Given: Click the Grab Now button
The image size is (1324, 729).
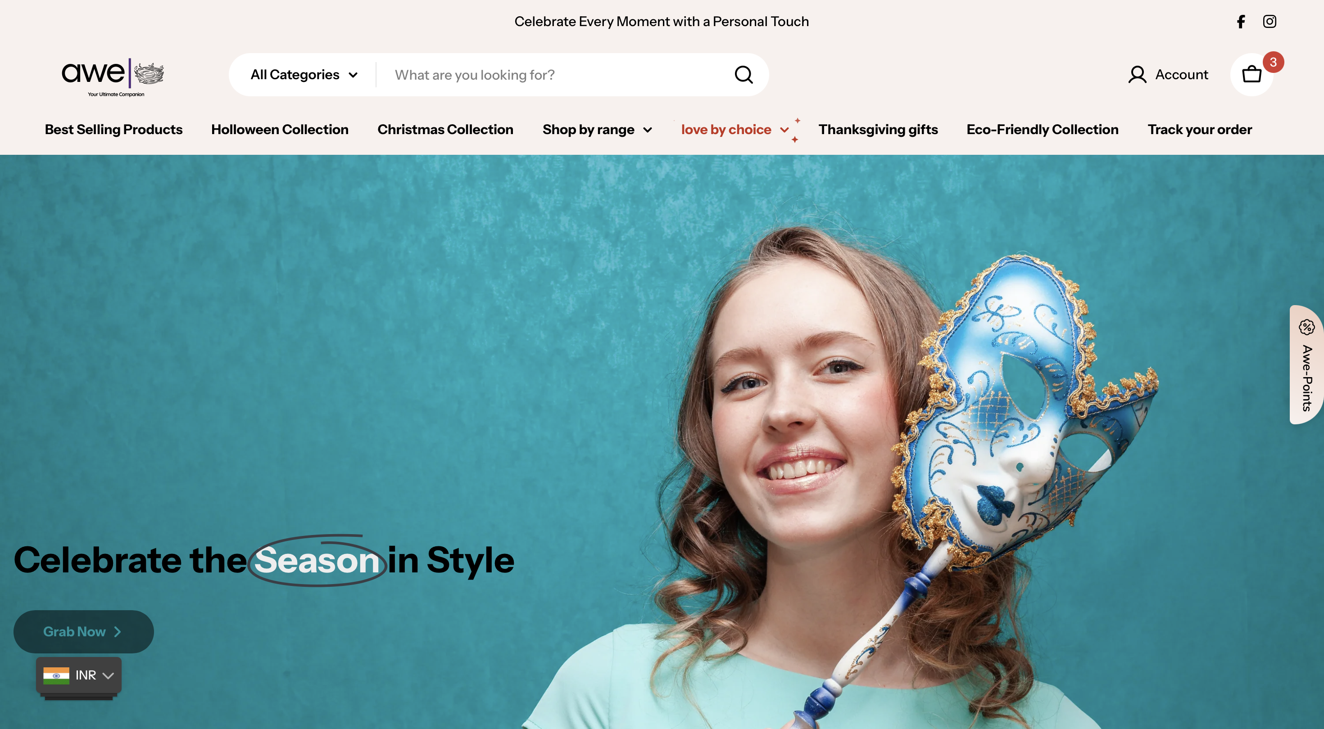Looking at the screenshot, I should pyautogui.click(x=83, y=632).
